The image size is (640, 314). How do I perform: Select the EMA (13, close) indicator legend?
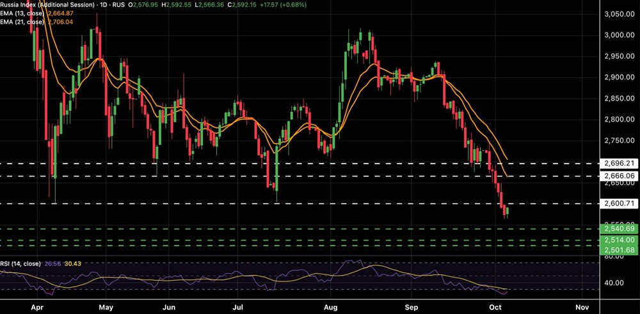tap(23, 13)
